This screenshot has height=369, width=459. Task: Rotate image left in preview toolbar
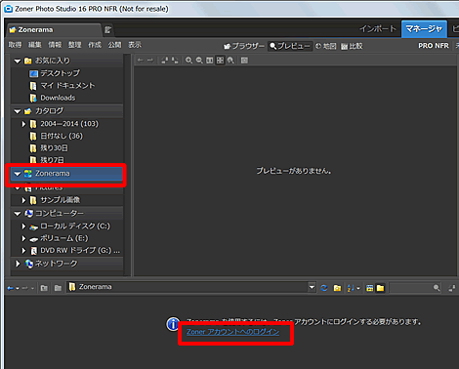pyautogui.click(x=165, y=61)
